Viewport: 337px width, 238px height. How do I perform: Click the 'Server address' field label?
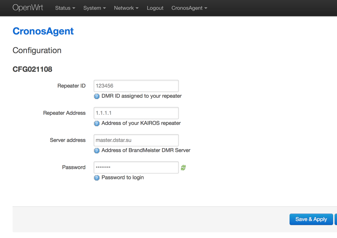pos(68,140)
